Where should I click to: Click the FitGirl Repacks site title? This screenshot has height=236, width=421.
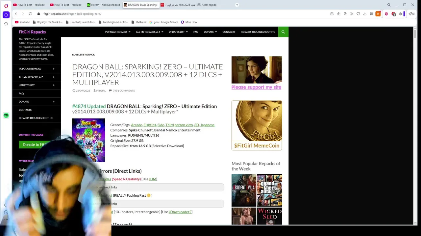(x=32, y=32)
